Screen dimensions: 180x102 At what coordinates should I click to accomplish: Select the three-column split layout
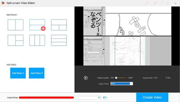pyautogui.click(x=37, y=40)
